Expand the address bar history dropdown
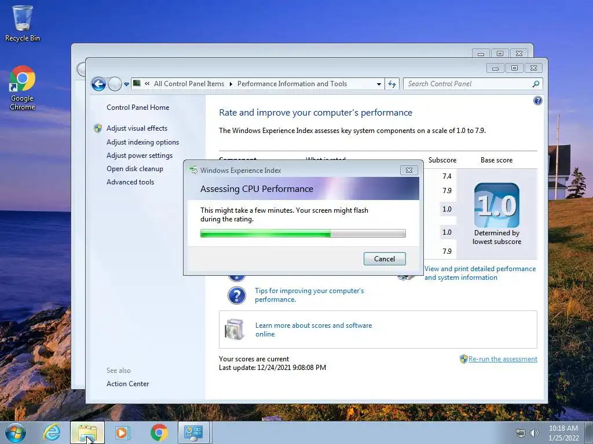Image resolution: width=593 pixels, height=444 pixels. pyautogui.click(x=379, y=84)
